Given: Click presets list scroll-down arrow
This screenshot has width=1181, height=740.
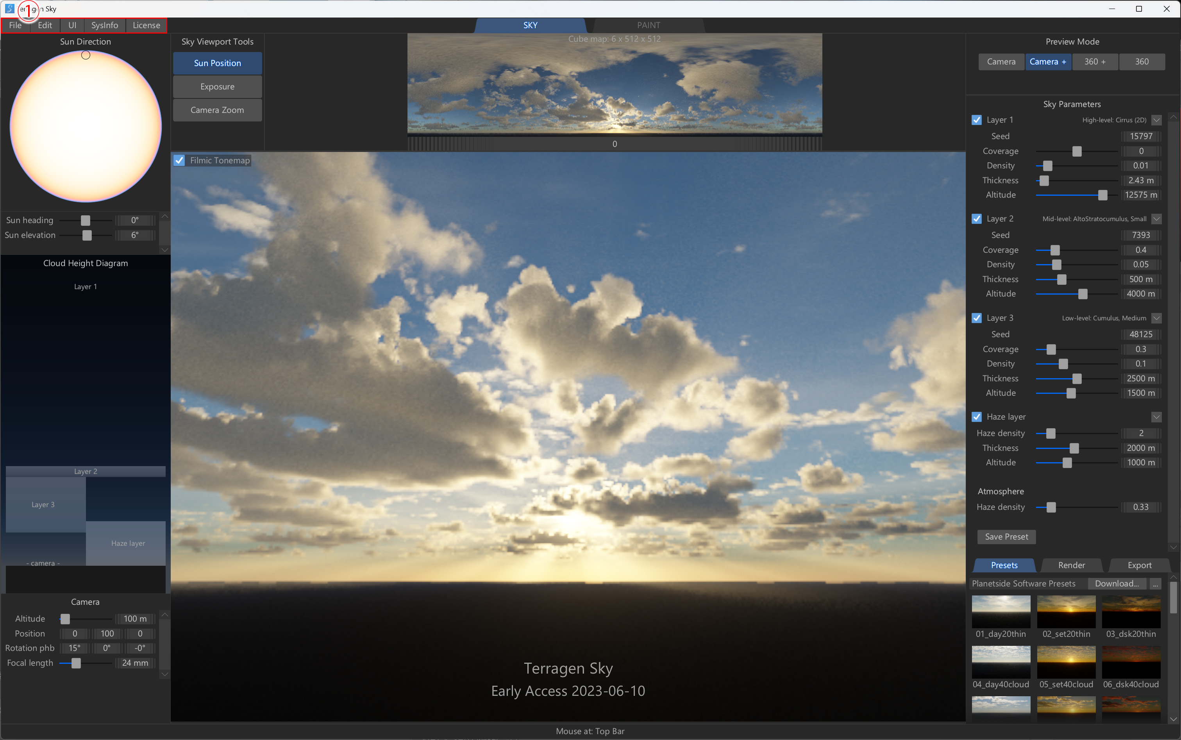Looking at the screenshot, I should click(x=1173, y=719).
